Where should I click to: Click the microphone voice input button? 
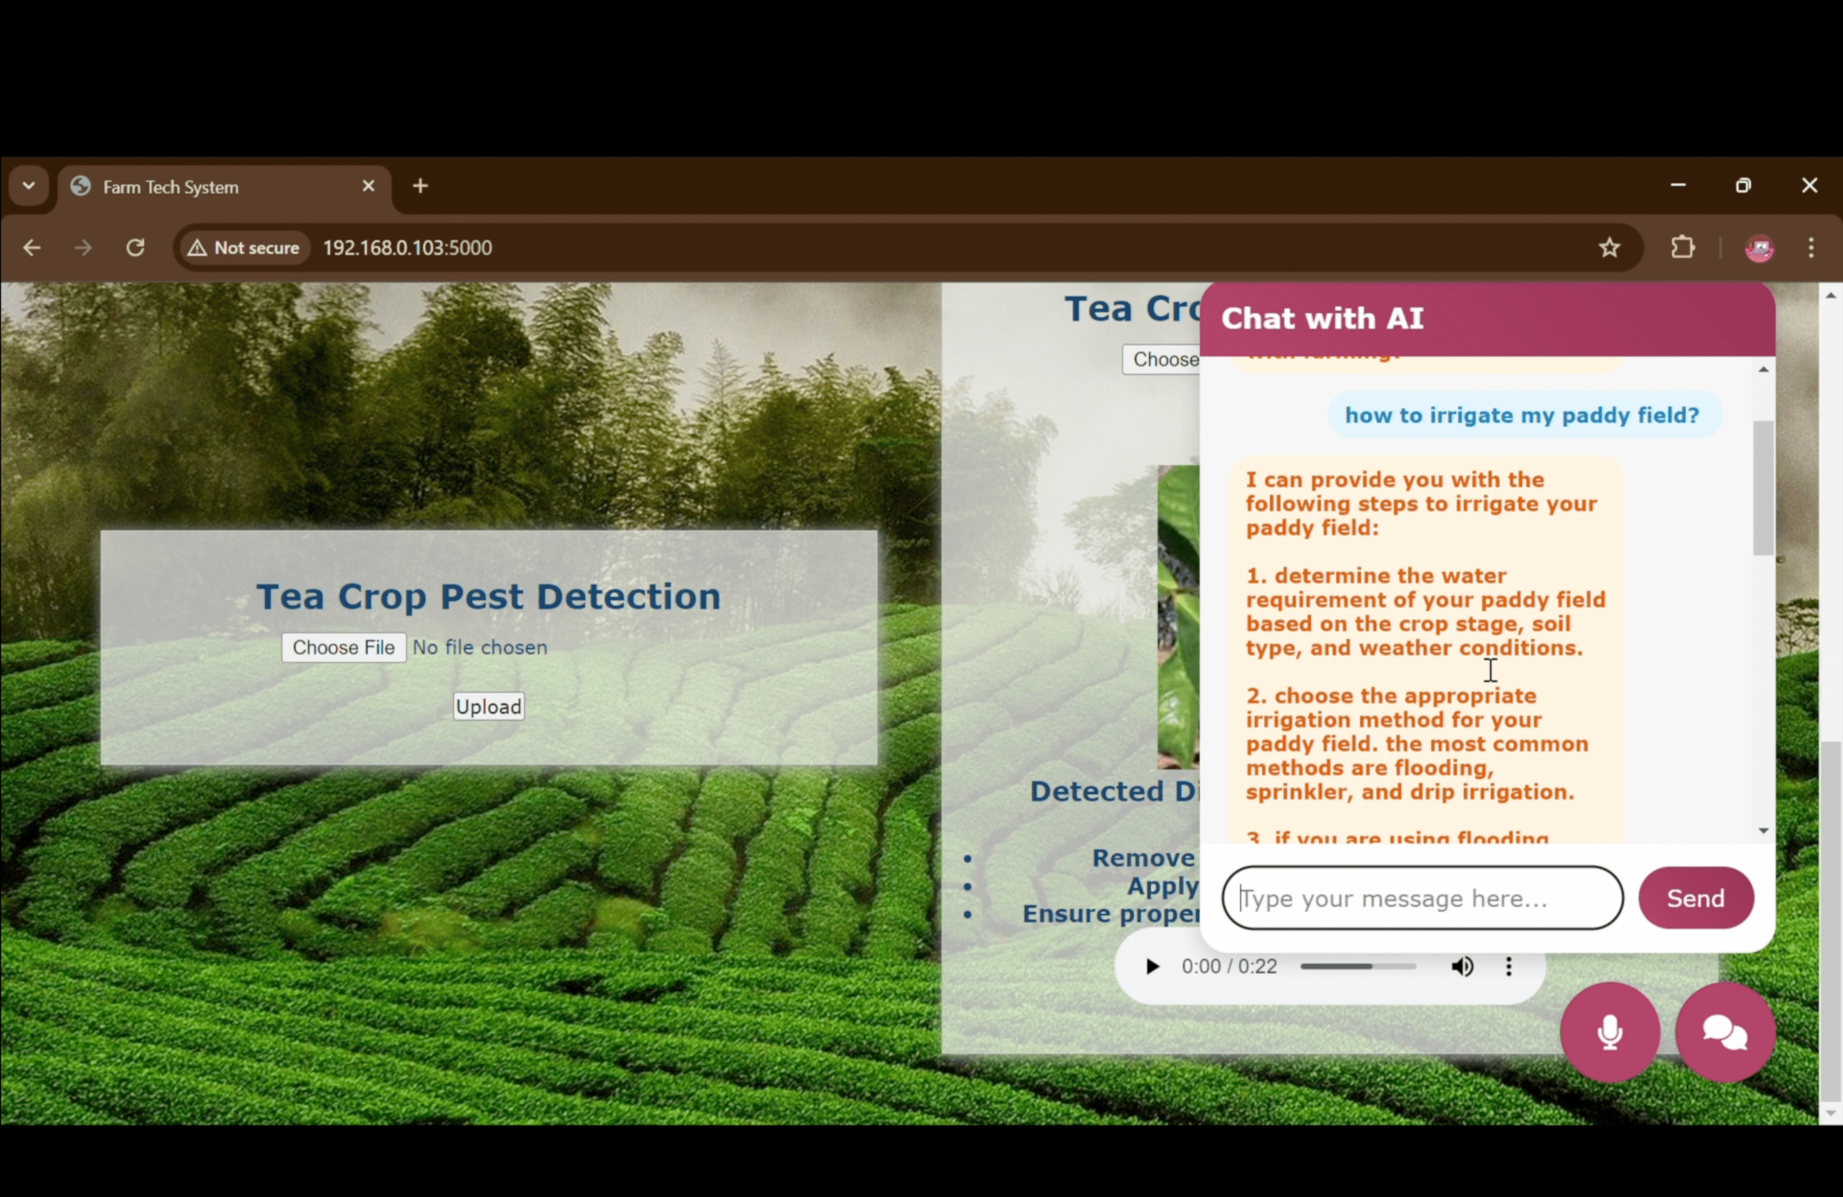coord(1609,1031)
